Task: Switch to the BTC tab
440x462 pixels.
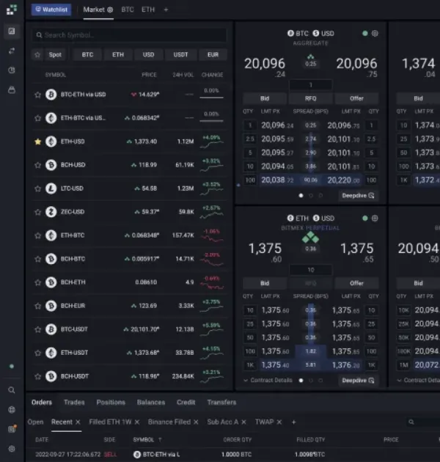Action: click(128, 10)
